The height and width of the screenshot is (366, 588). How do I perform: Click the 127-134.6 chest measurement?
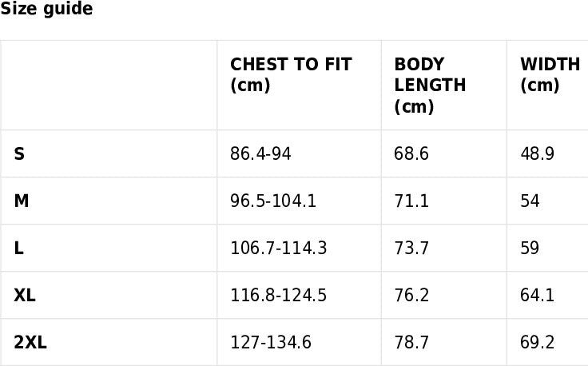[270, 343]
